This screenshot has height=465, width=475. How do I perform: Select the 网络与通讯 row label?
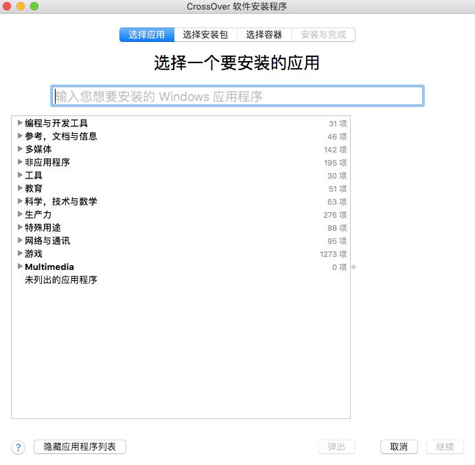(47, 240)
